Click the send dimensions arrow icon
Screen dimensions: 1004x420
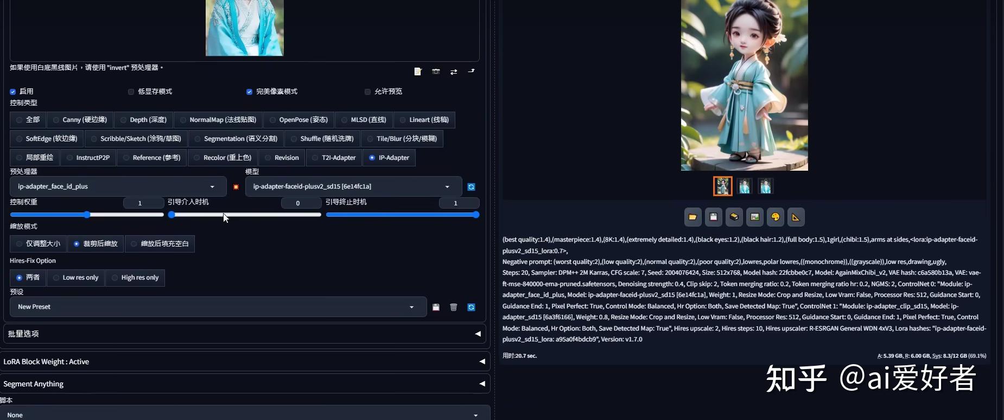coord(472,72)
